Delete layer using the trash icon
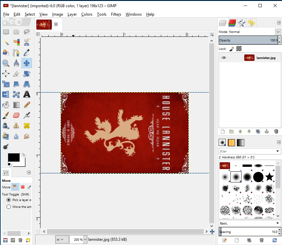This screenshot has width=282, height=245. point(276,132)
